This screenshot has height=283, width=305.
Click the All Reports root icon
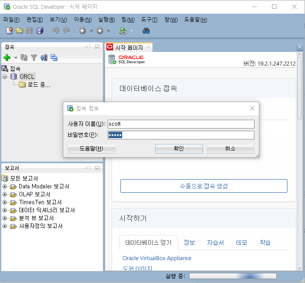coord(5,178)
